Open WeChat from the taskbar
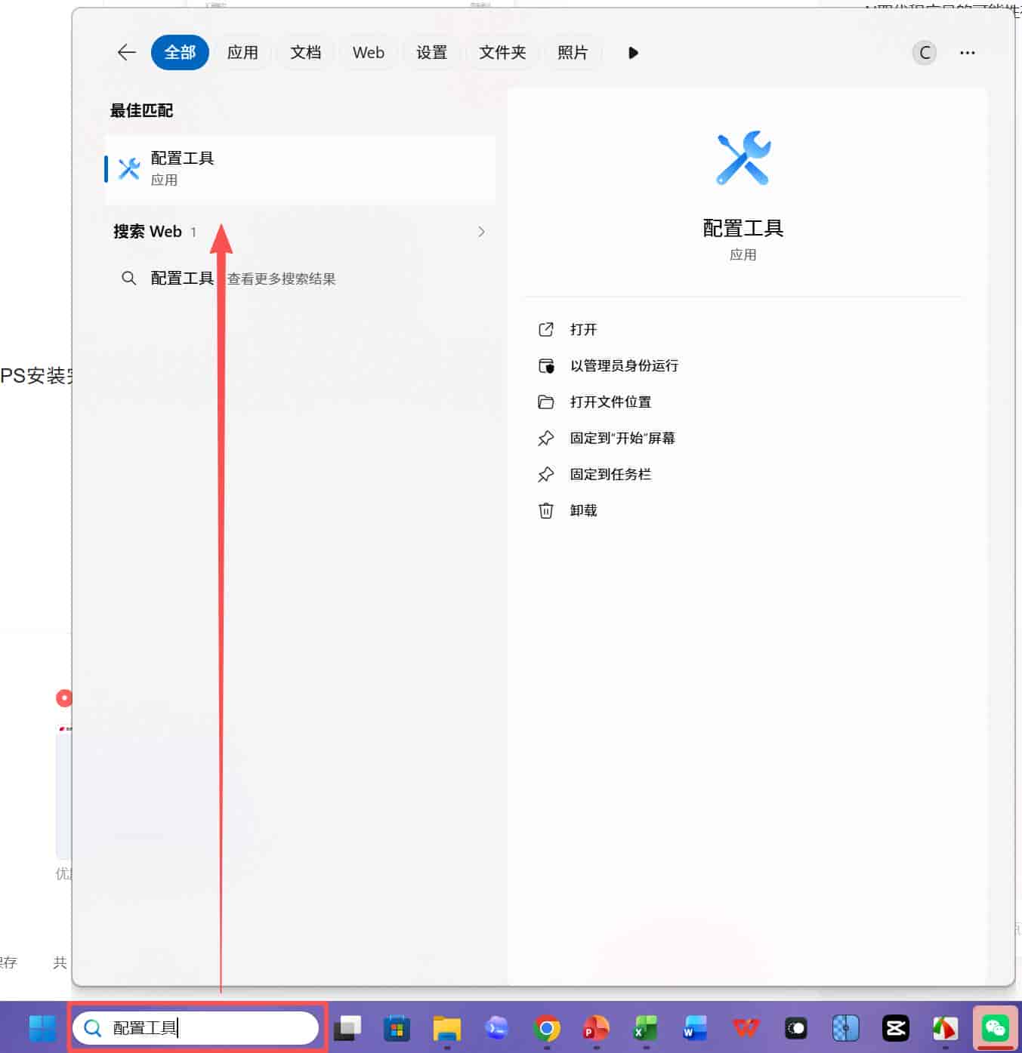This screenshot has height=1053, width=1022. [996, 1028]
